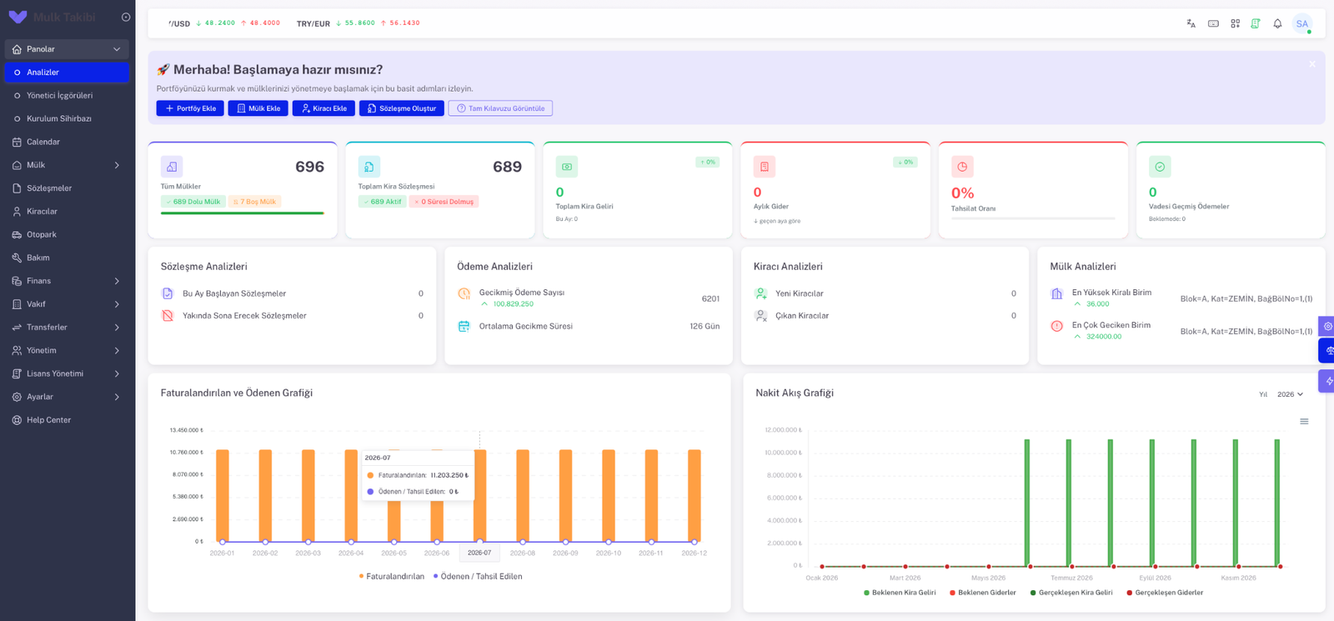Click the Tüm Mülkler card icon
This screenshot has height=621, width=1334.
172,167
